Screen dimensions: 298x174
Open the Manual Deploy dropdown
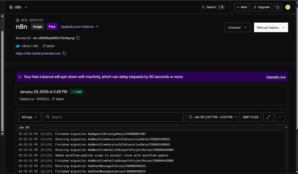click(271, 28)
